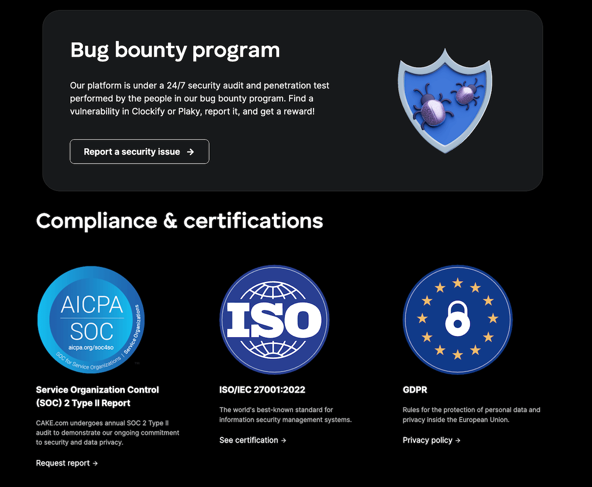This screenshot has width=592, height=487.
Task: Click the GDPR stars badge
Action: pos(457,319)
